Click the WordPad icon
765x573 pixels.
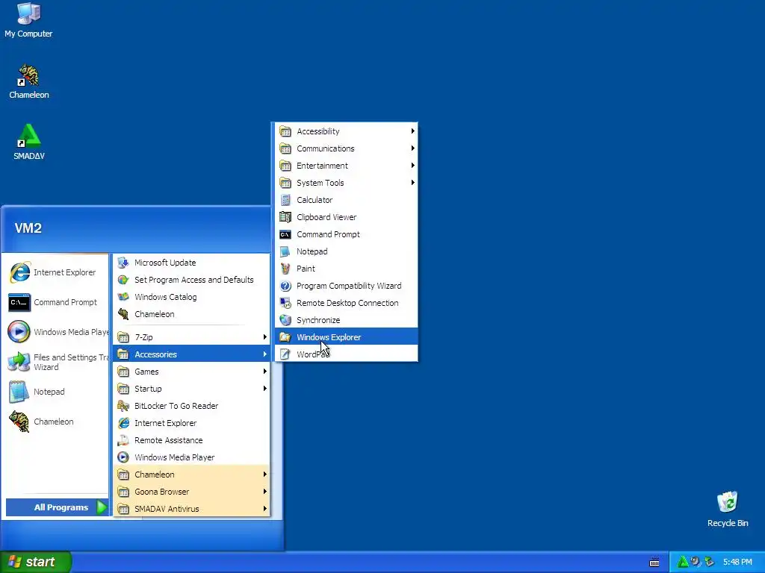tap(285, 354)
